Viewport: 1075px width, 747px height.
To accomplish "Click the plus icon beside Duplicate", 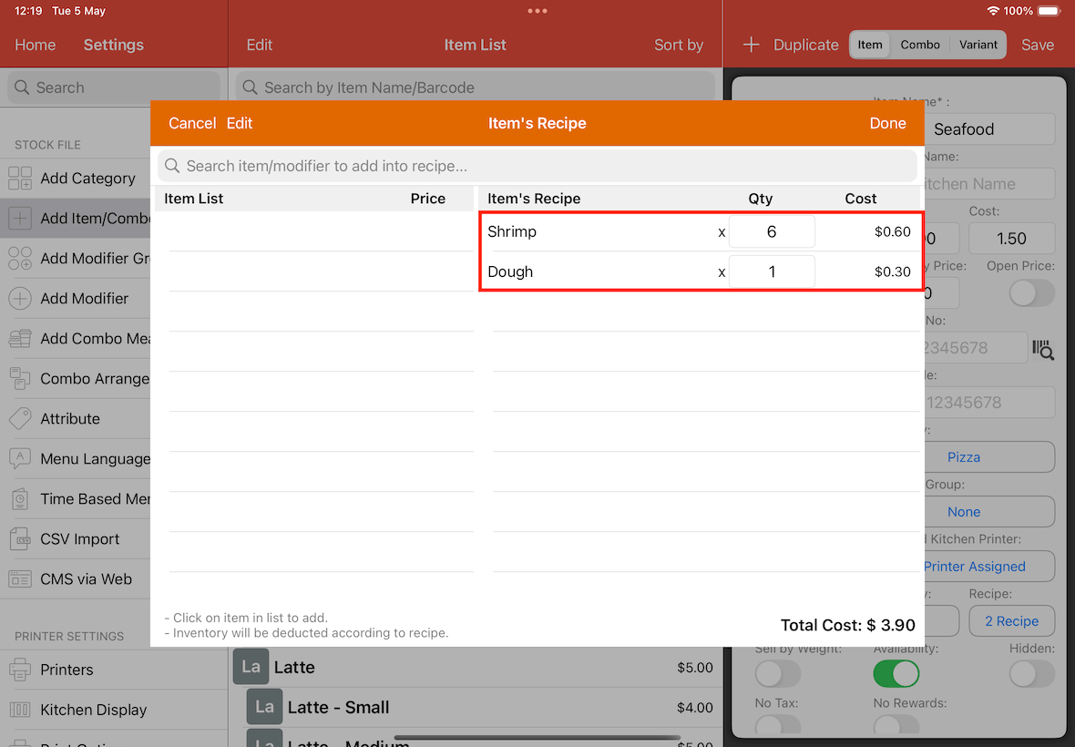I will [752, 45].
